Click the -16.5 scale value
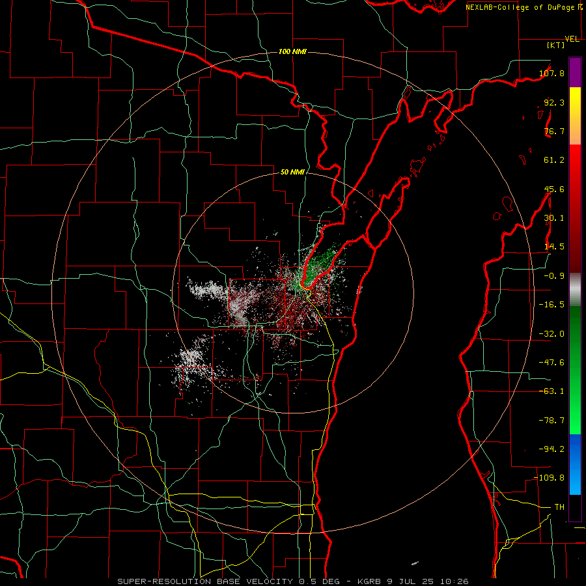Viewport: 586px width, 586px height. [x=551, y=305]
